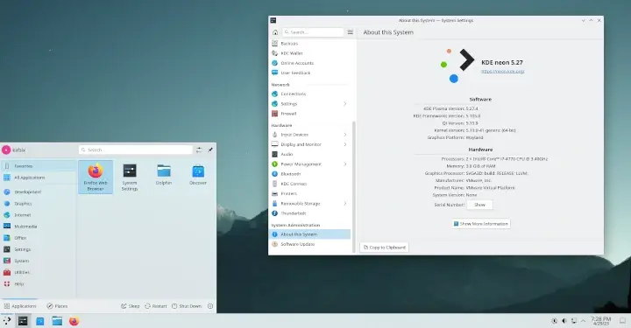631x328 pixels.
Task: Open the System Settings hamburger menu
Action: [x=350, y=32]
